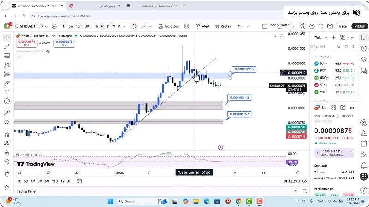Switch to the 15m timeframe
This screenshot has height=207, width=369.
coord(79,26)
